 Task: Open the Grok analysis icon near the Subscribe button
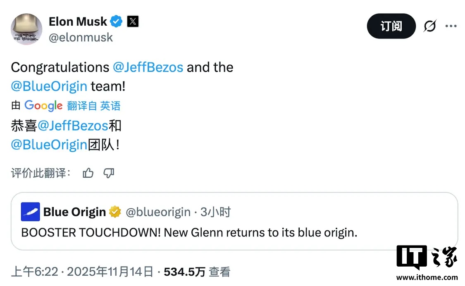pos(430,26)
